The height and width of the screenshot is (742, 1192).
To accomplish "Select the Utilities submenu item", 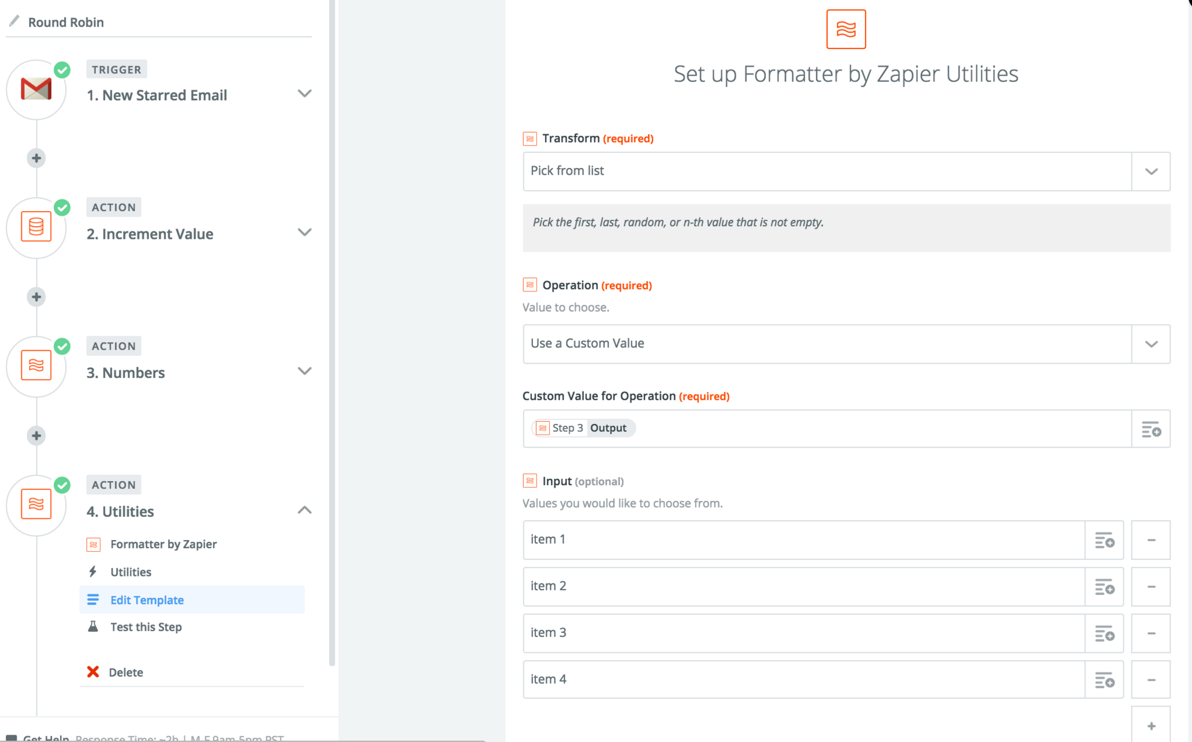I will click(x=131, y=572).
